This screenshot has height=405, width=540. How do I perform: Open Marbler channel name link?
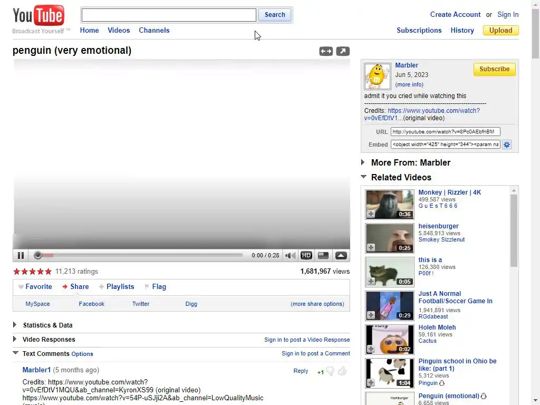tap(407, 65)
